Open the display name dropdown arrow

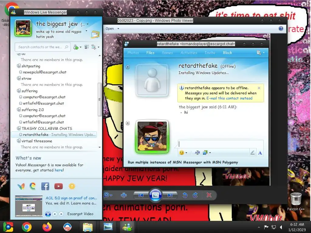click(88, 24)
